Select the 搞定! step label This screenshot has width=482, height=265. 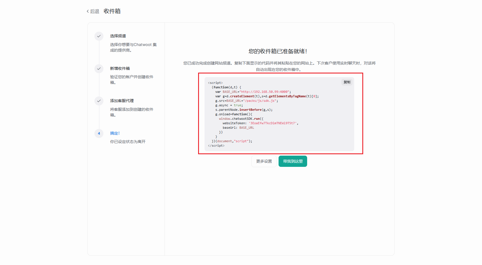(x=115, y=133)
